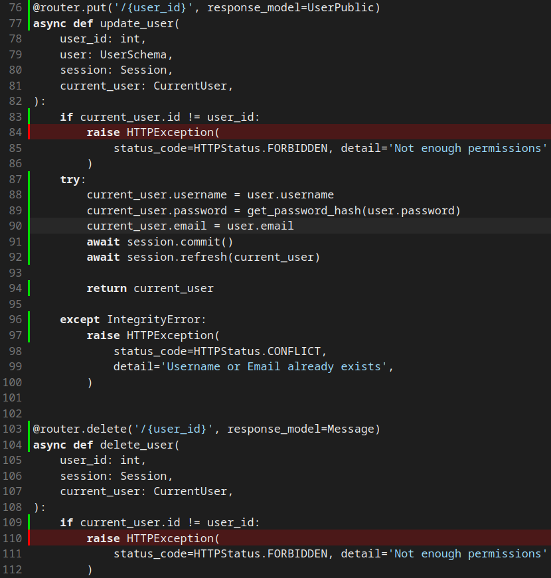The height and width of the screenshot is (578, 551).
Task: Click the try keyword on line 87
Action: pos(70,179)
